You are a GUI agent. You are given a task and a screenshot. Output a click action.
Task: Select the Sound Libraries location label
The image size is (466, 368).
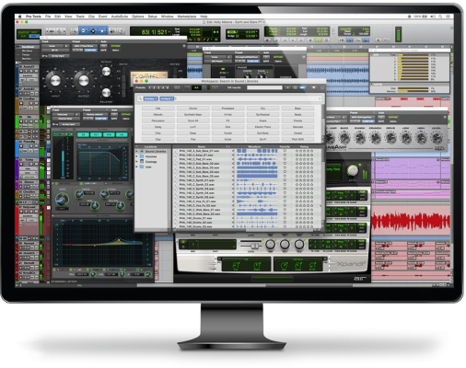pos(156,152)
